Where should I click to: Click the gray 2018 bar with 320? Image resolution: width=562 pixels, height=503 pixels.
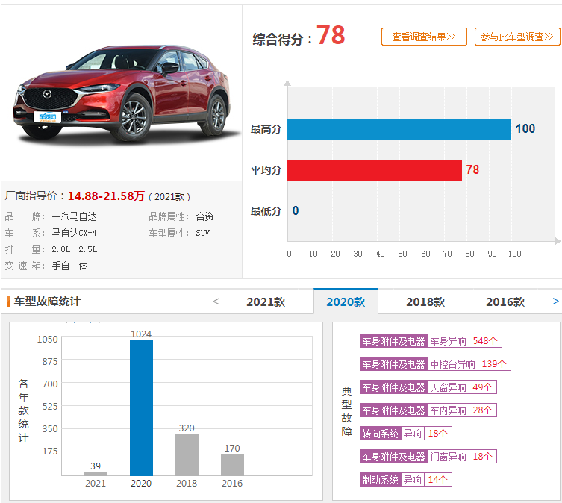(187, 454)
